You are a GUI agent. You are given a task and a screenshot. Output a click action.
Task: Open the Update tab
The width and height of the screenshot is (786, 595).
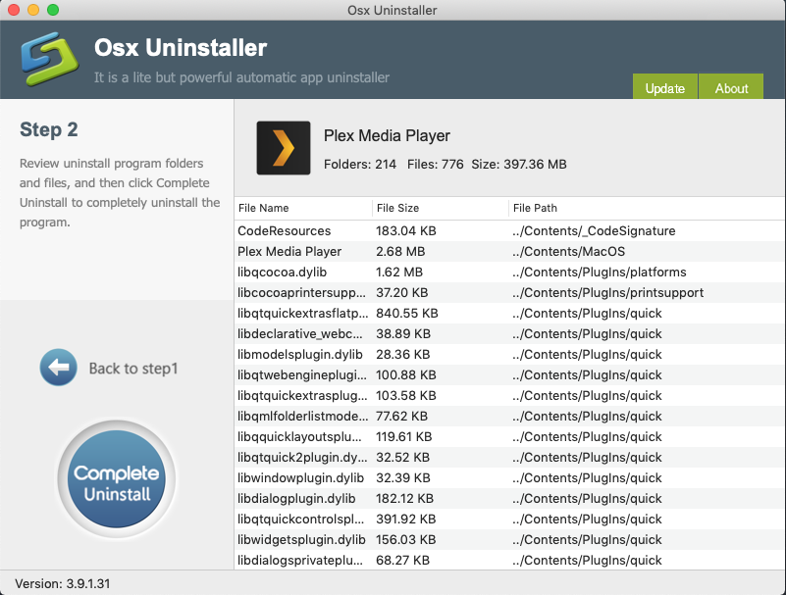click(x=664, y=88)
